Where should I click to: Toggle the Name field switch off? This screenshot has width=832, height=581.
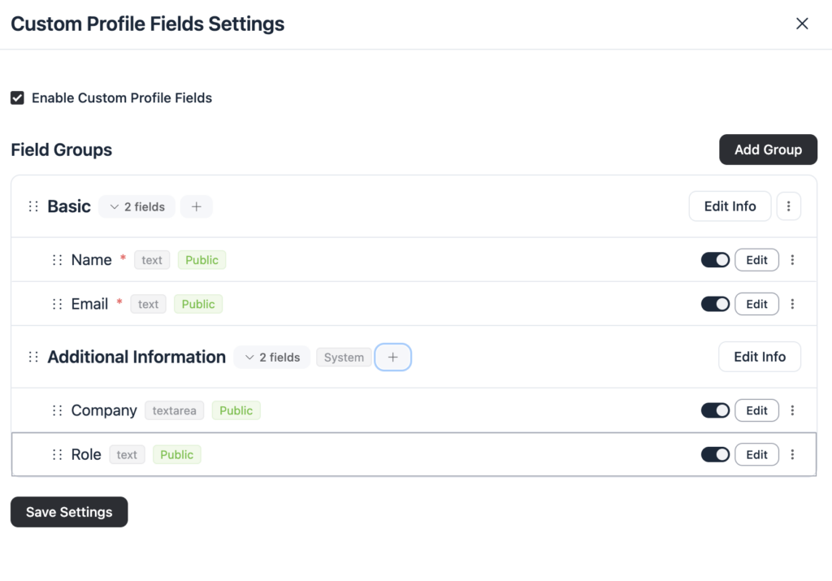coord(715,259)
